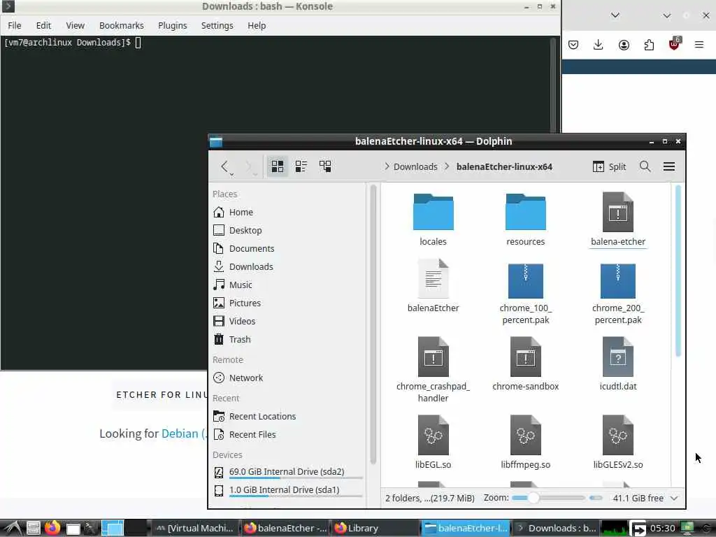Open Konsole Plugins menu

[x=172, y=26]
